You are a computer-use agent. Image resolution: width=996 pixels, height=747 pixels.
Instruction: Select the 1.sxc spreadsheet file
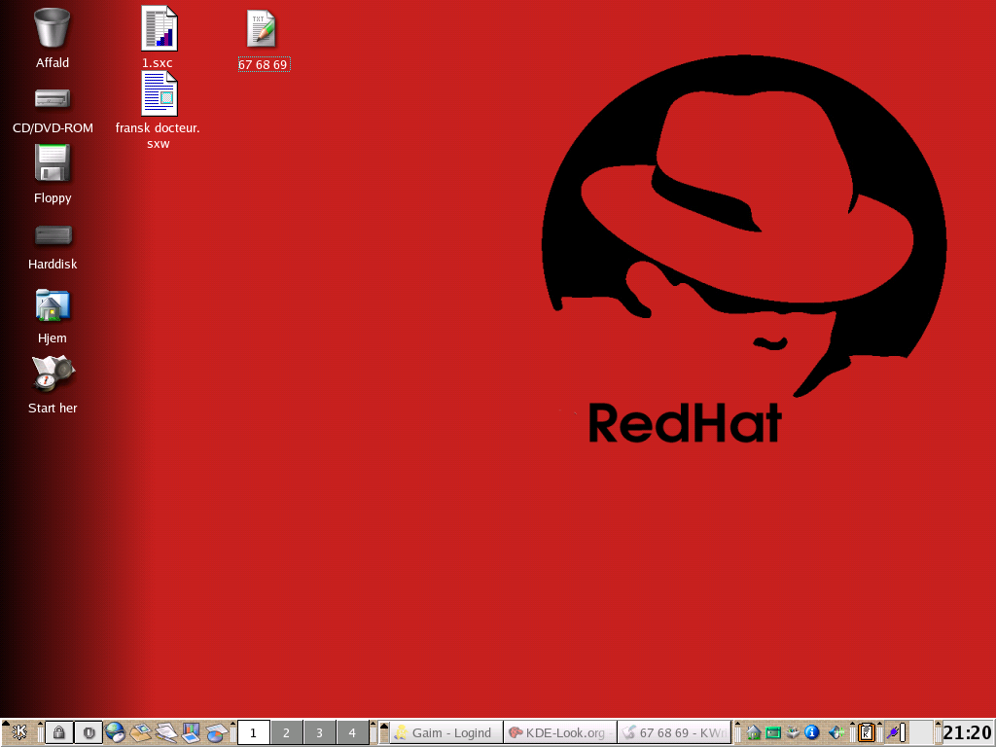tap(159, 28)
